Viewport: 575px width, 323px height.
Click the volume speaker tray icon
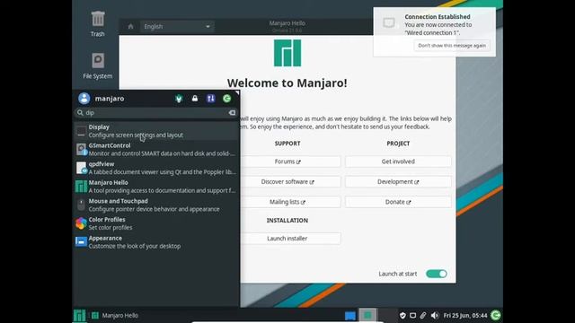click(435, 315)
